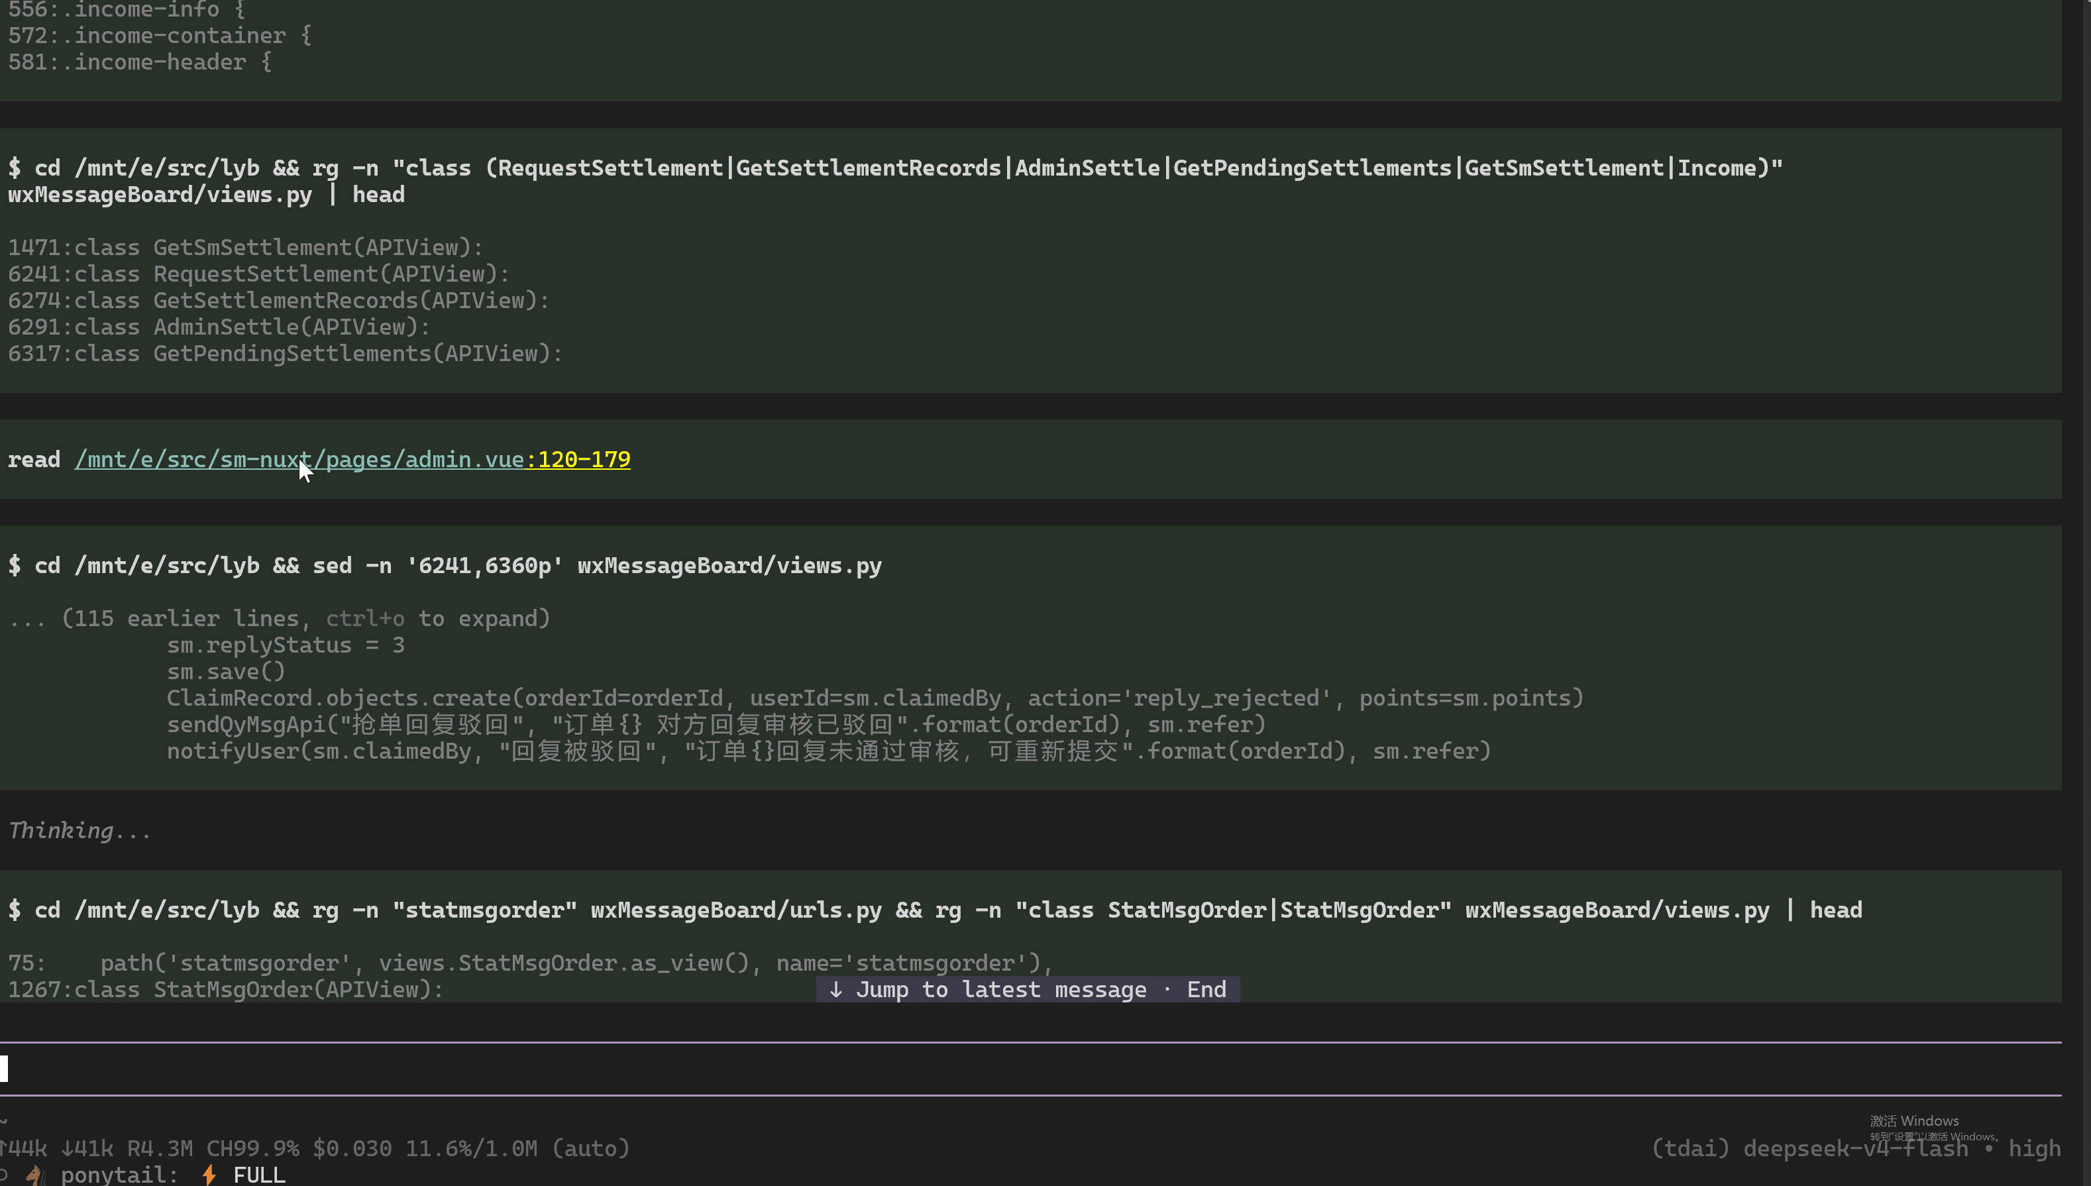Click the 'high' reasoning level label
The width and height of the screenshot is (2091, 1186).
point(2035,1148)
